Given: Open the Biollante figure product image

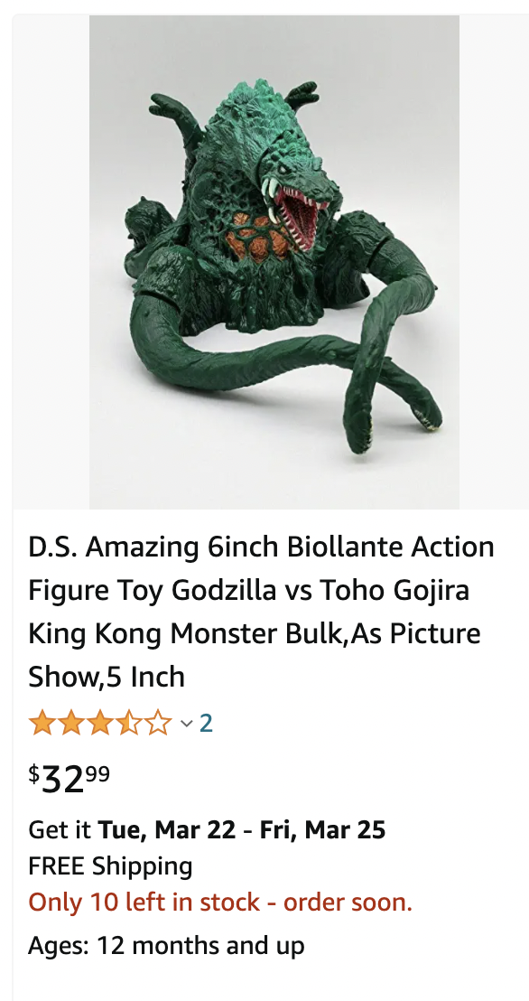Looking at the screenshot, I should [x=274, y=262].
